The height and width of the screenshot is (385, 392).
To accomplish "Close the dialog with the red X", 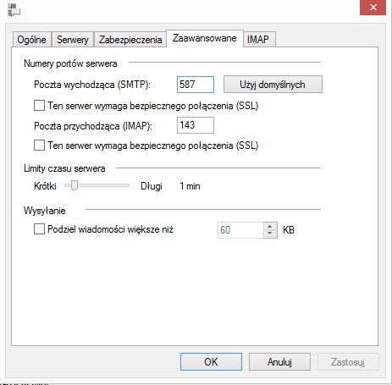I will tap(373, 7).
